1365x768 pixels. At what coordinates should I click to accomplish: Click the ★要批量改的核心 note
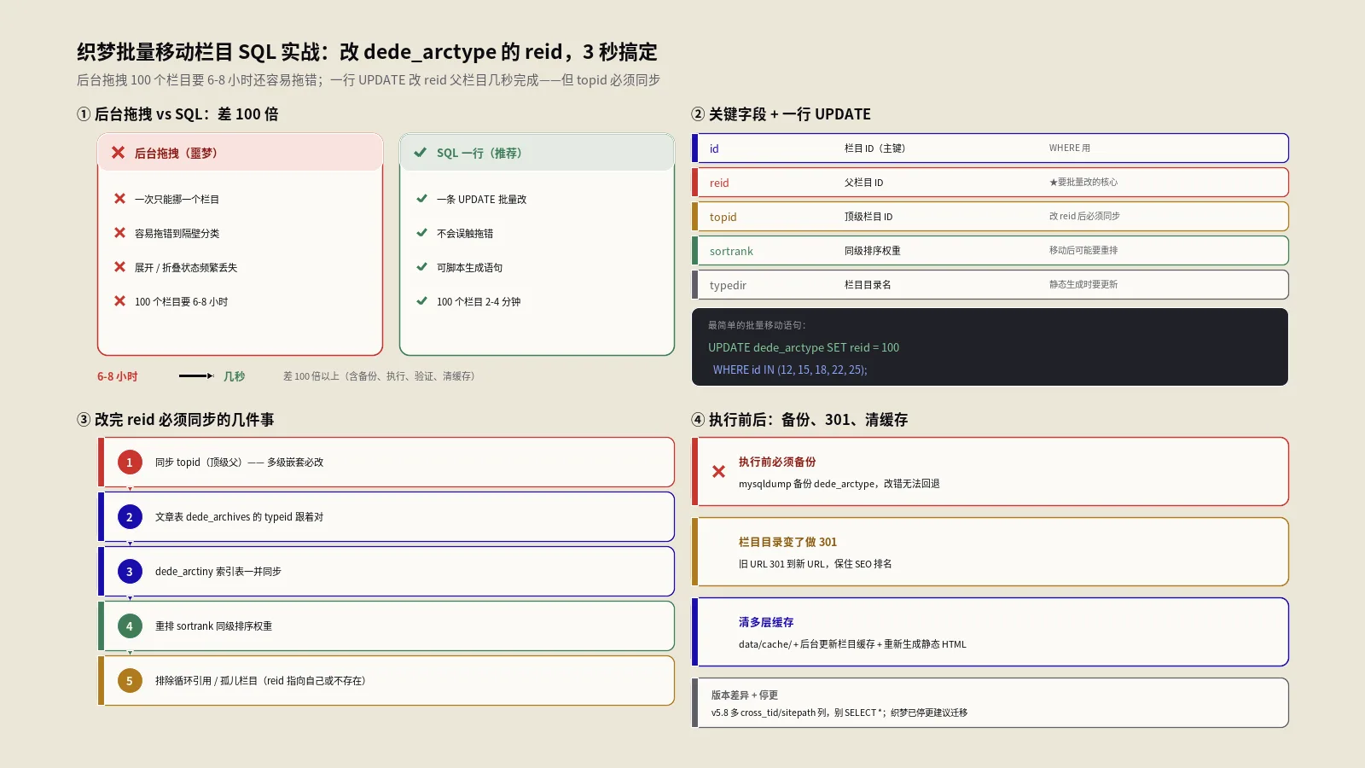[1083, 183]
